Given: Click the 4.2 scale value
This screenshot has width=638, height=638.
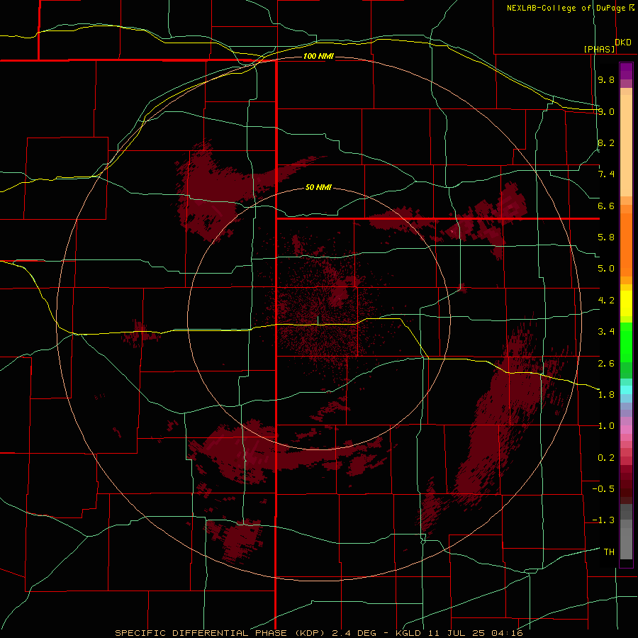Looking at the screenshot, I should pos(606,300).
